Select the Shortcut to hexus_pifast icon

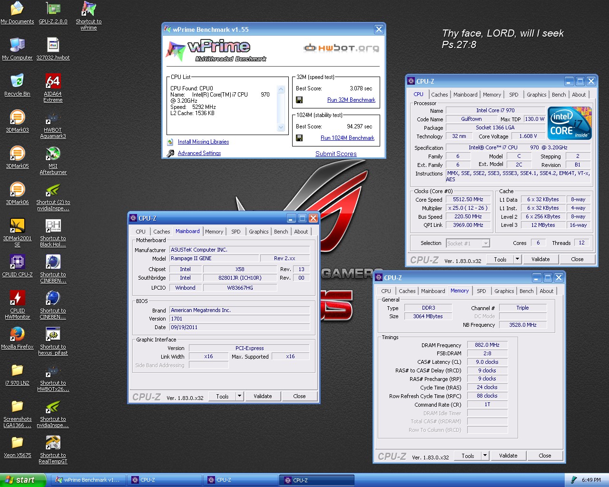[53, 341]
